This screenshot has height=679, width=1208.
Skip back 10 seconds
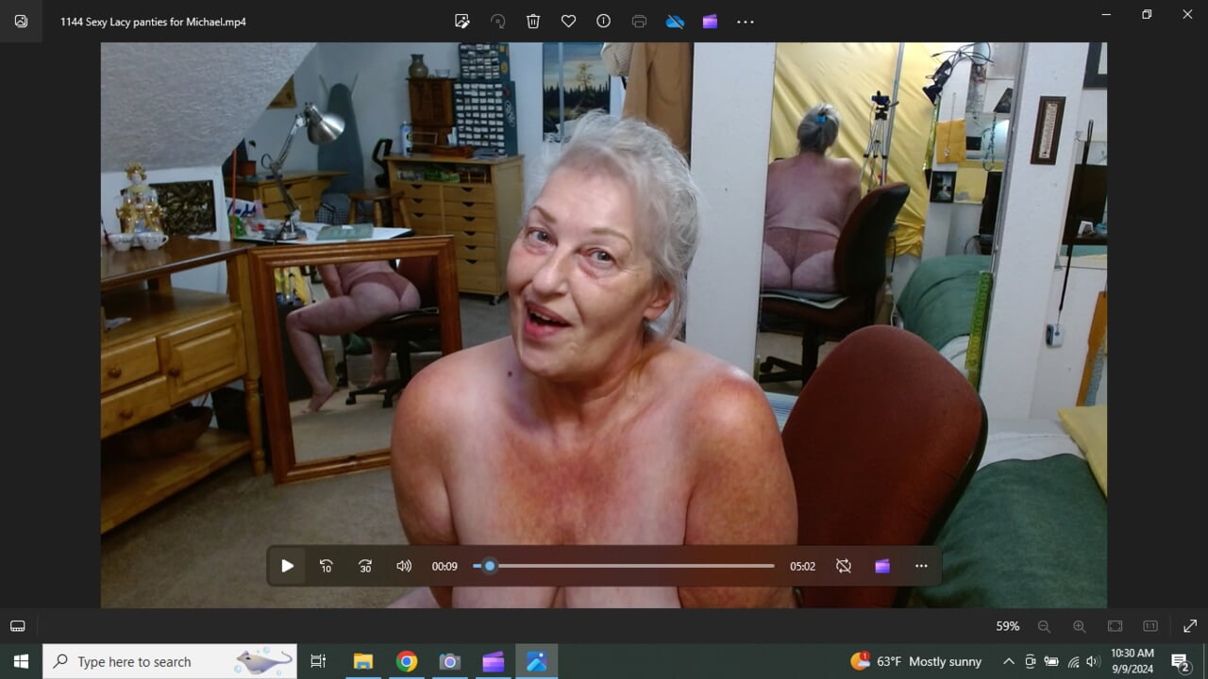(x=326, y=566)
